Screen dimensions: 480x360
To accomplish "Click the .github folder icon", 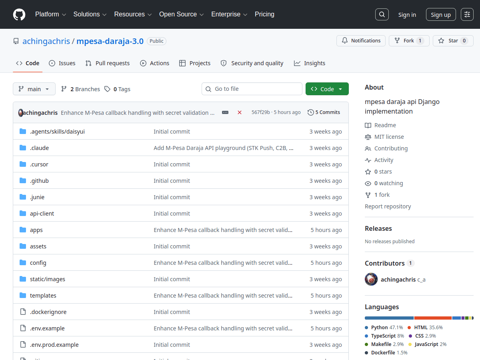I will [23, 181].
